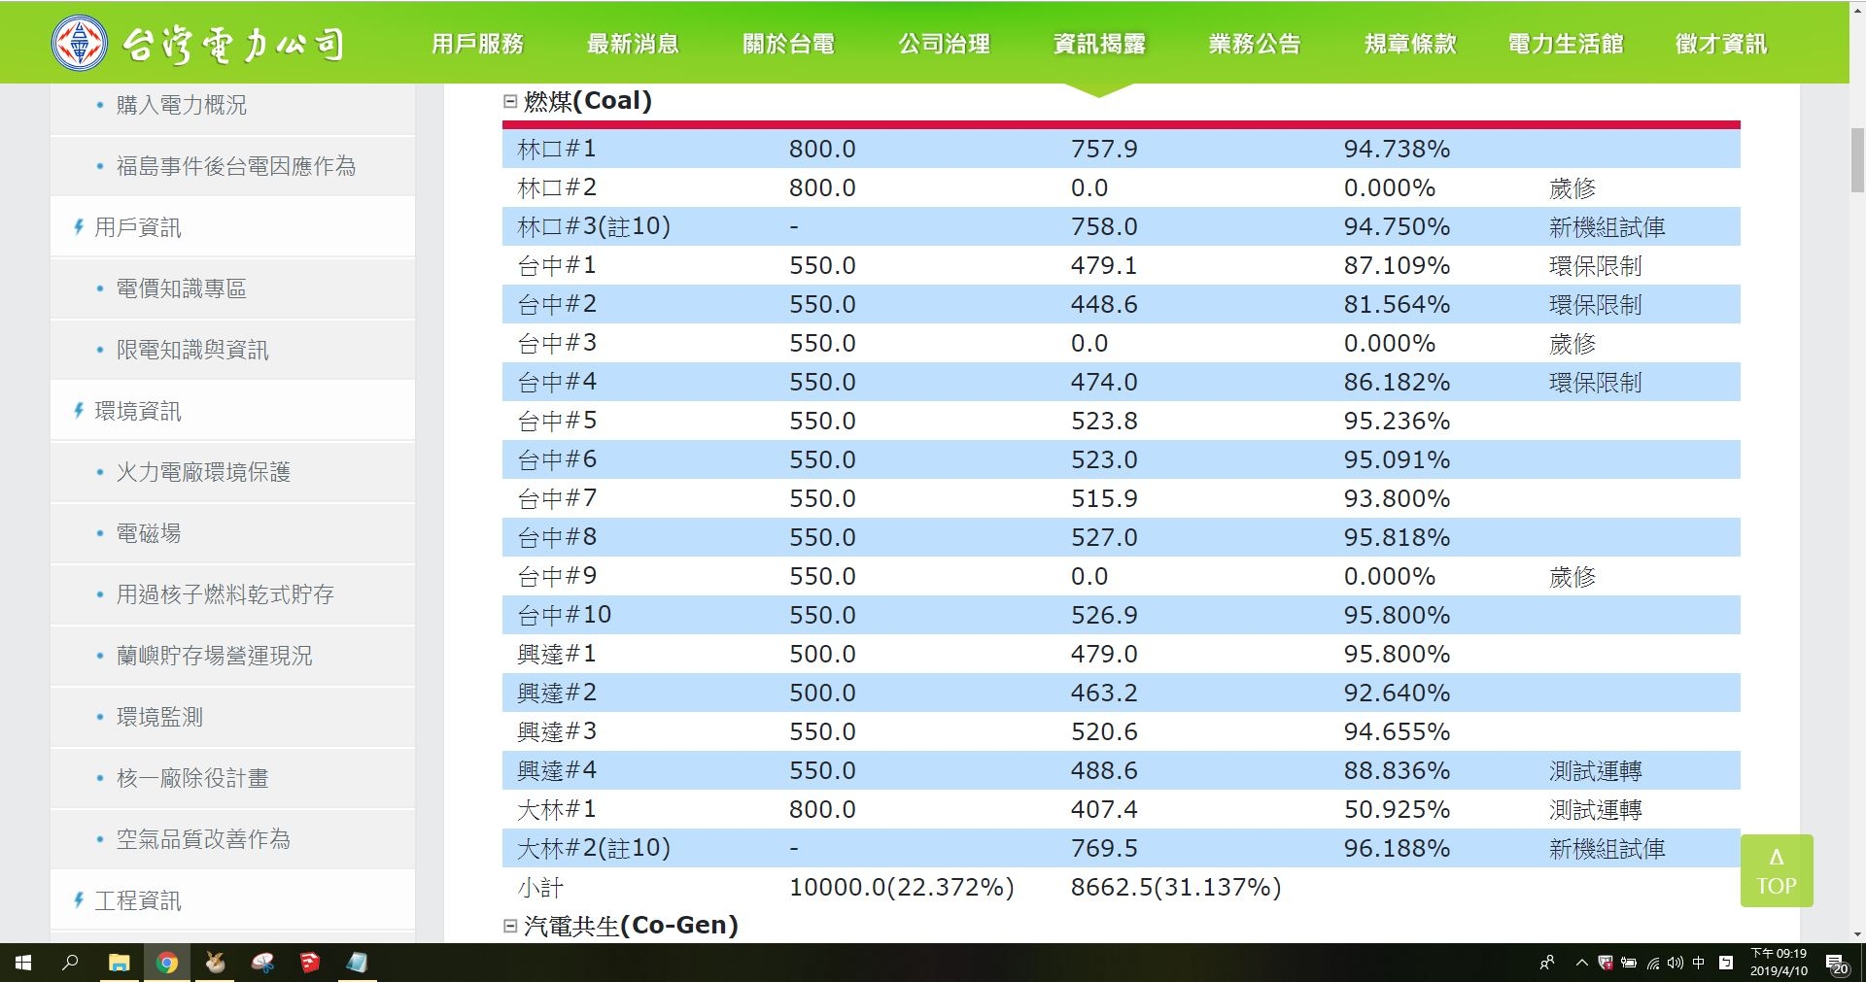Open 火力電廠環境保護 link
The height and width of the screenshot is (982, 1866).
pyautogui.click(x=203, y=472)
